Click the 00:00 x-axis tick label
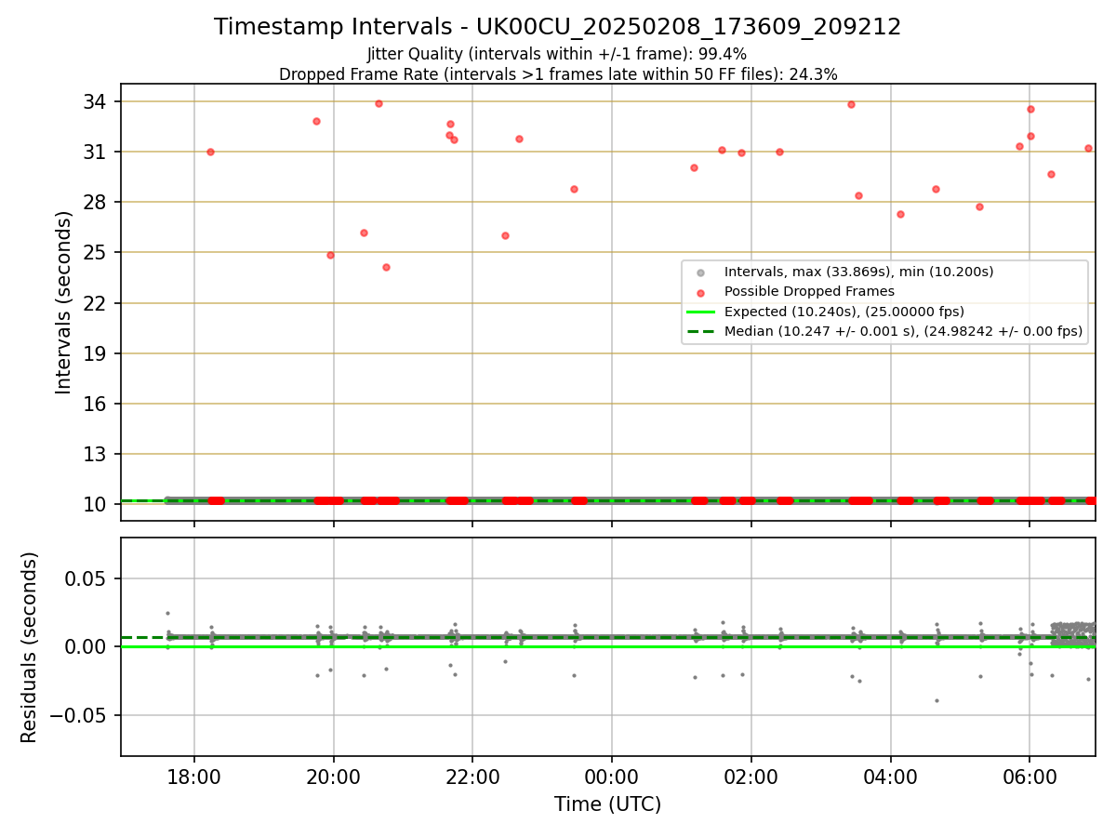1116x837 pixels. 611,777
